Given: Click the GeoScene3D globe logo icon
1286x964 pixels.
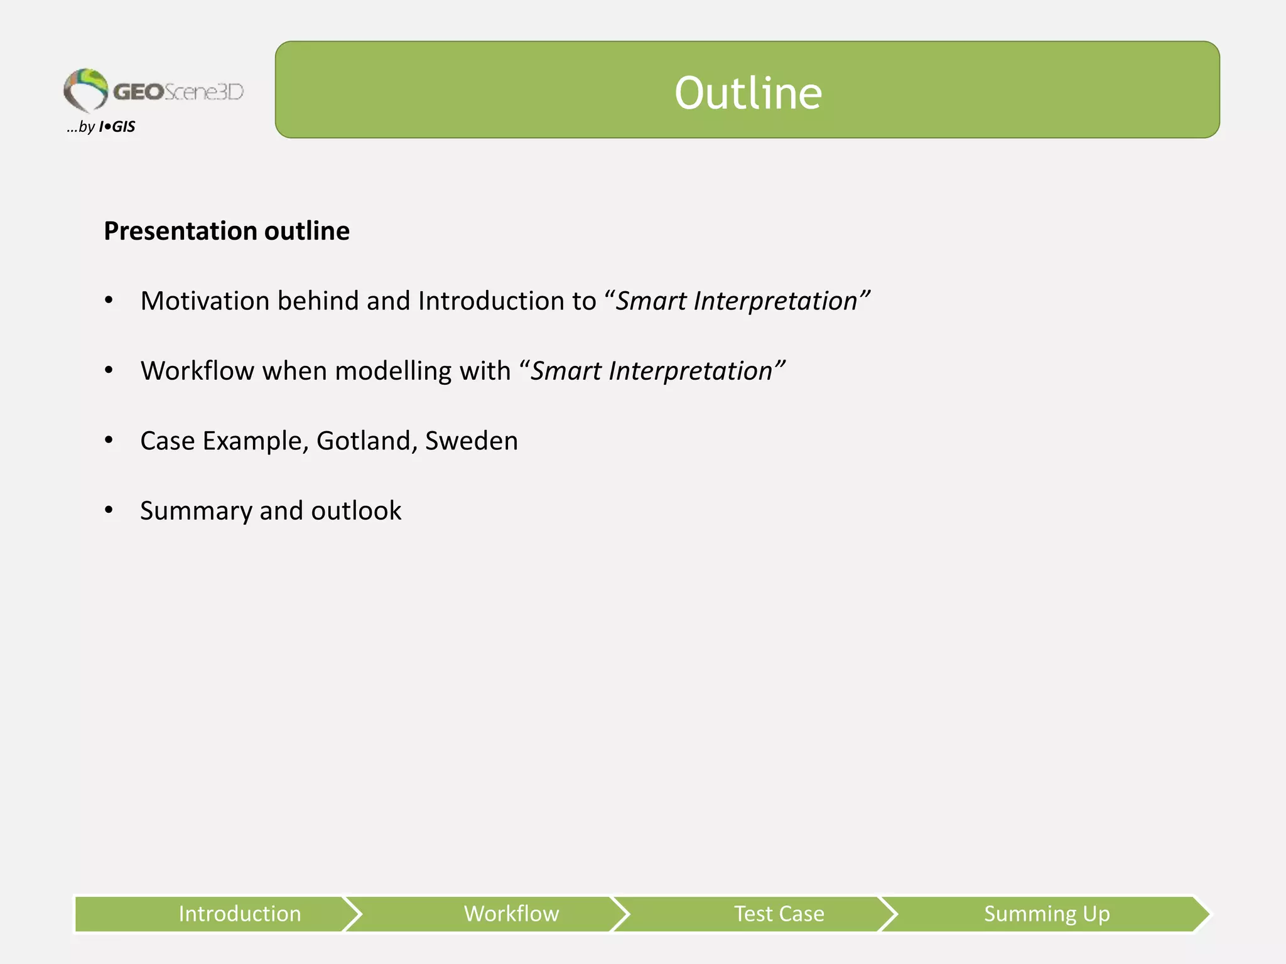Looking at the screenshot, I should point(86,90).
